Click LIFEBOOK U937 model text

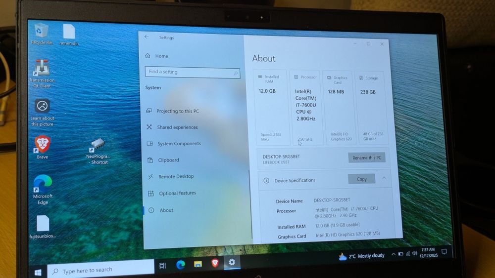click(x=276, y=162)
